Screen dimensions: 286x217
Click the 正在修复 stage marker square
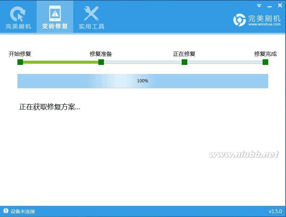(185, 62)
